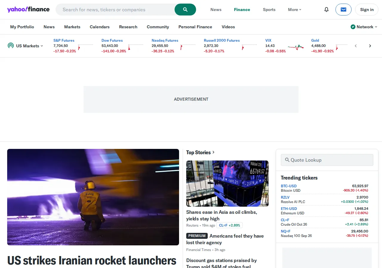
Task: Click the Yahoo Finance logo
Action: pyautogui.click(x=28, y=9)
